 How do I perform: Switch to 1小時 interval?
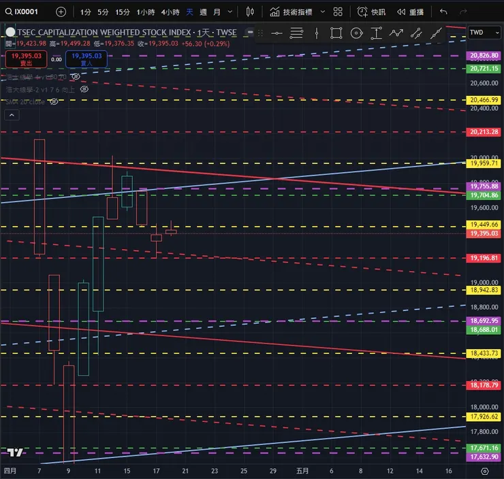(x=145, y=12)
